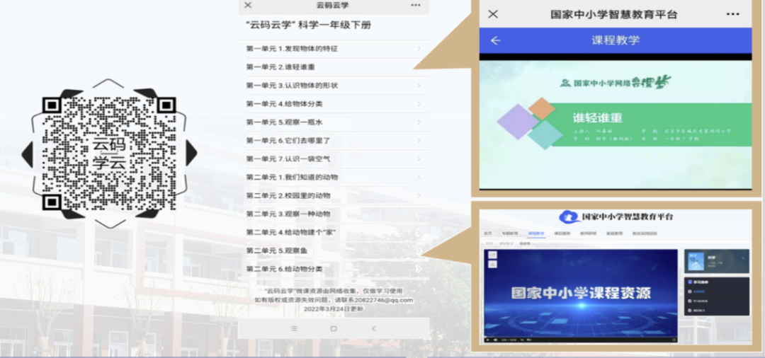Open the 家庭教育 tab

[x=614, y=233]
